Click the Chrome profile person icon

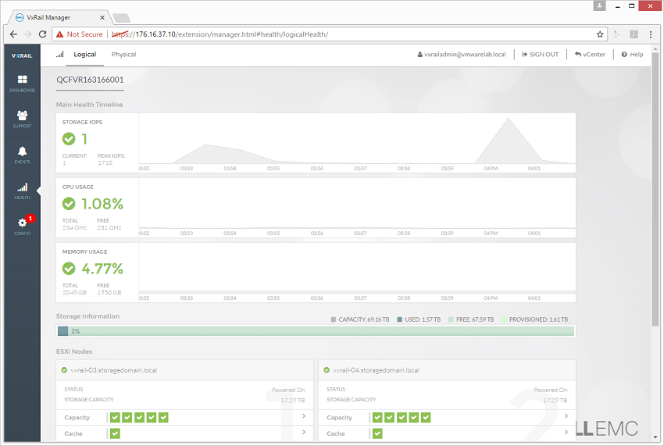(599, 6)
